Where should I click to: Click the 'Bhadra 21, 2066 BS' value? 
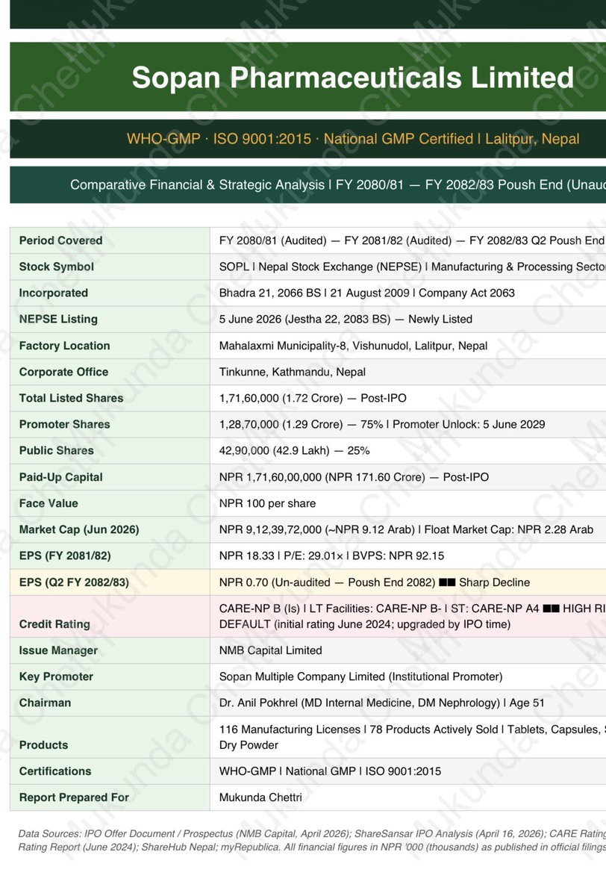pyautogui.click(x=367, y=293)
